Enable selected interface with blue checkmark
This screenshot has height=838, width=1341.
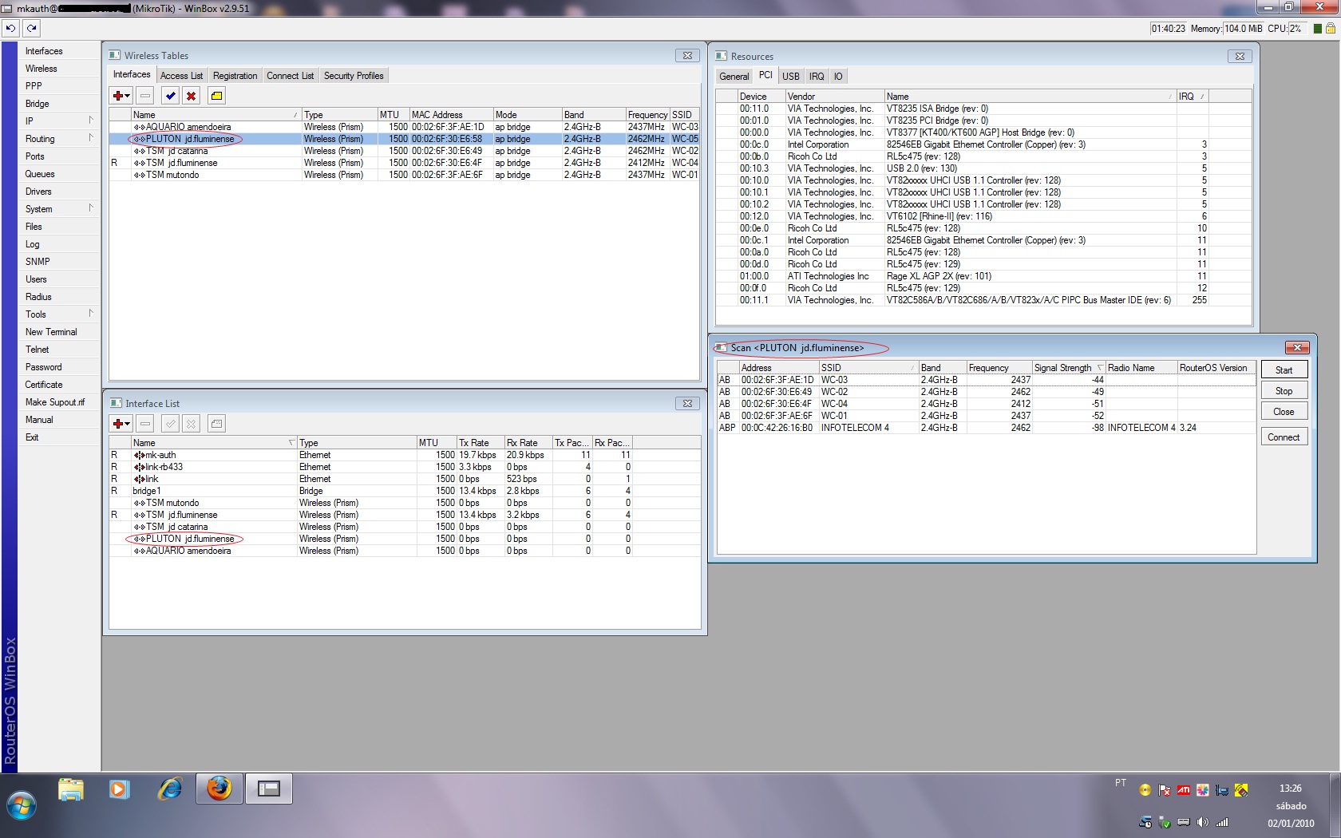pos(170,96)
